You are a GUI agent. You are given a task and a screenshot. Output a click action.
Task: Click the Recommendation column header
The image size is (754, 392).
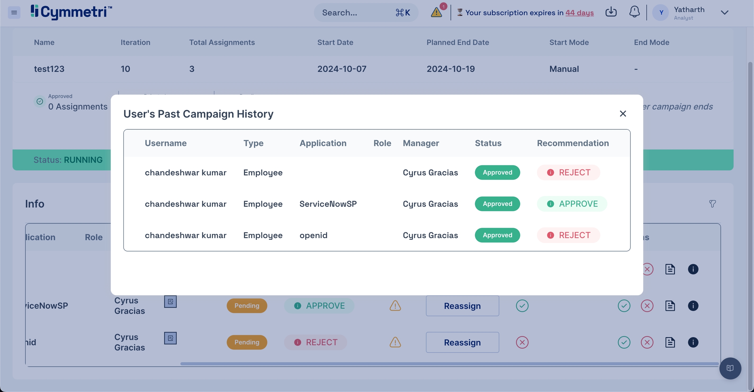[573, 143]
